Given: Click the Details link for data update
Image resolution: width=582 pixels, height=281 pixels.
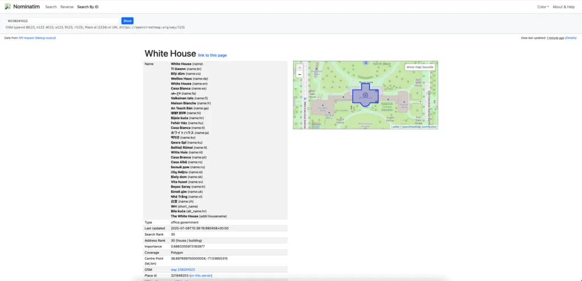Looking at the screenshot, I should tap(571, 38).
